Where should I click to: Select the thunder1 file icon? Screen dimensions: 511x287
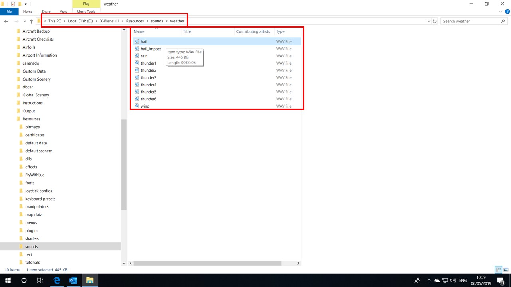coord(137,63)
